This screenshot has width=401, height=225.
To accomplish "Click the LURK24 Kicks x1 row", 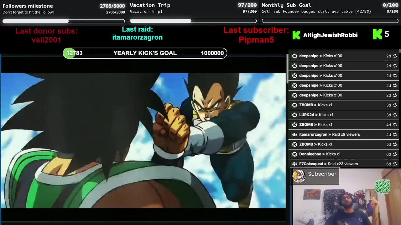I will 344,115.
